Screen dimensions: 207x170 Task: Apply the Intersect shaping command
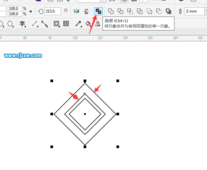point(130,11)
